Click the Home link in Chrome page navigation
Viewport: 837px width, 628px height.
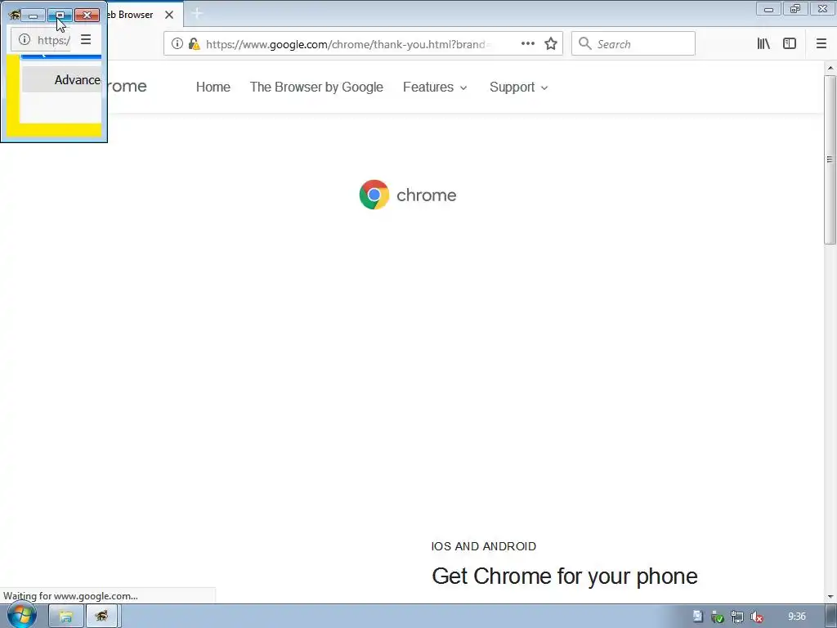click(x=213, y=87)
